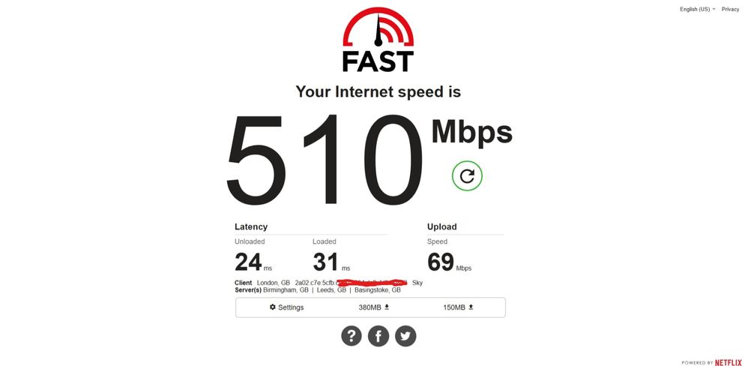Click the Powered by Netflix logo
The width and height of the screenshot is (748, 366).
[712, 363]
